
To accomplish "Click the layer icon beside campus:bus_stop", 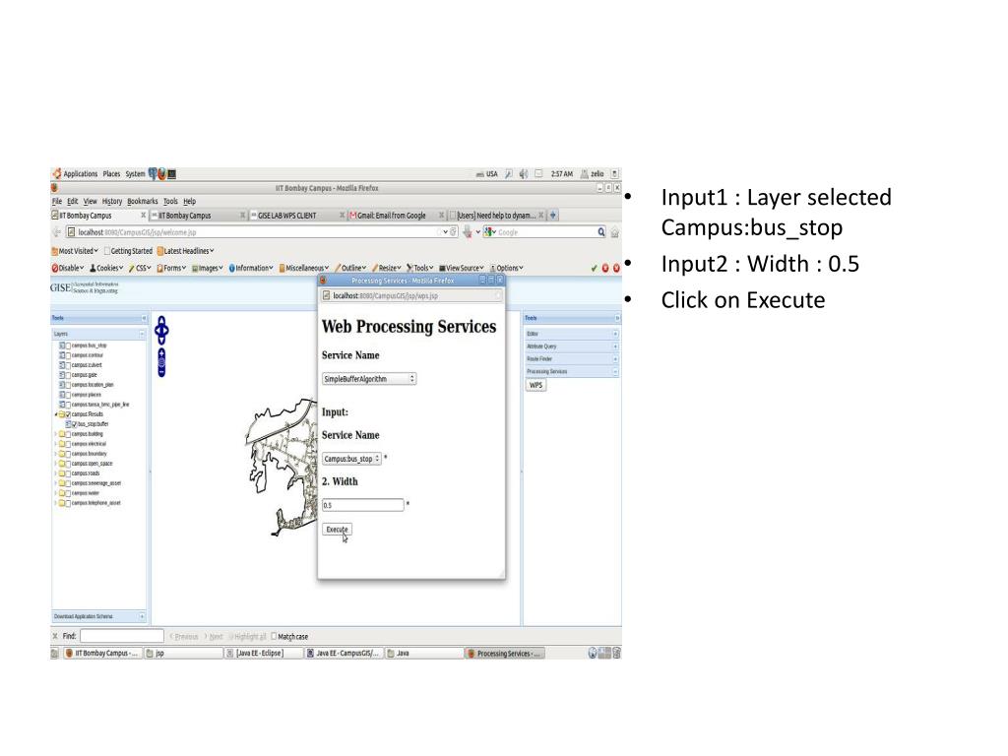I will pos(62,346).
